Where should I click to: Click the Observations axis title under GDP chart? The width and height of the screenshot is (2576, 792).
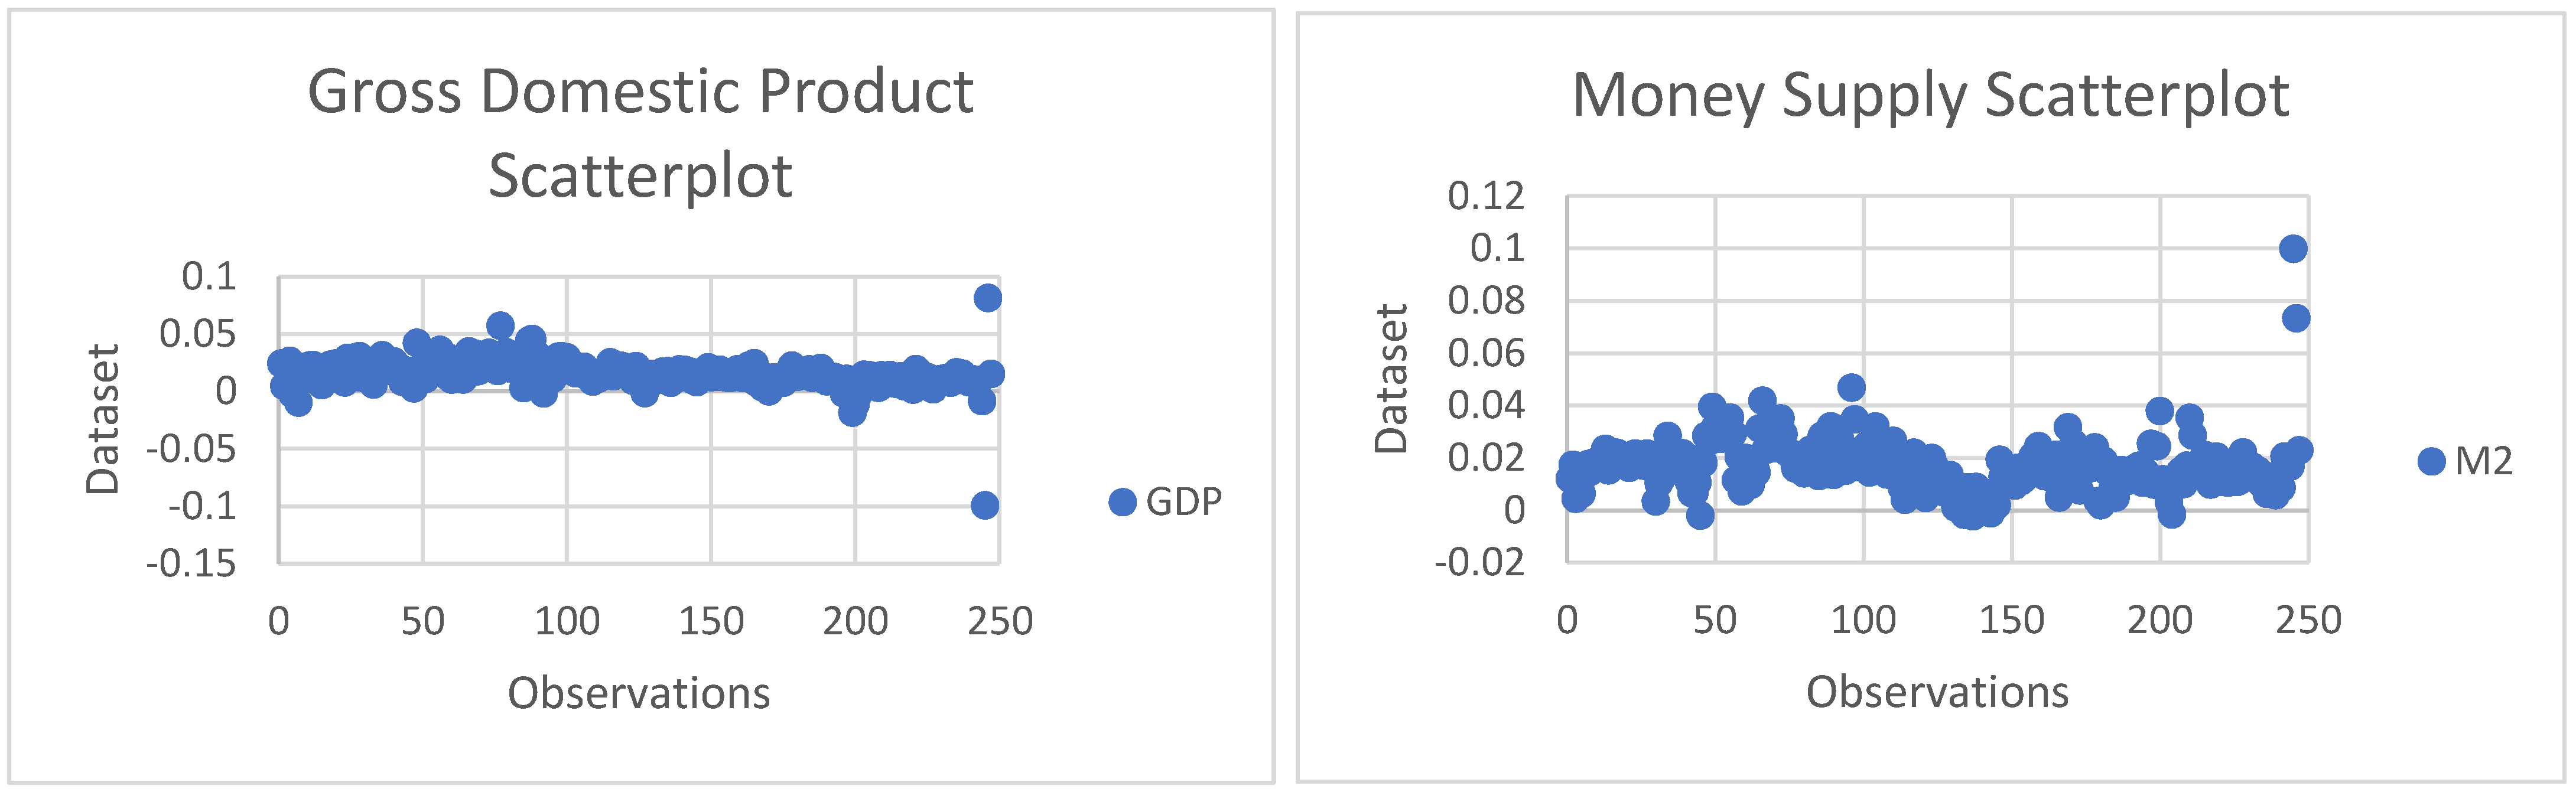tap(639, 693)
